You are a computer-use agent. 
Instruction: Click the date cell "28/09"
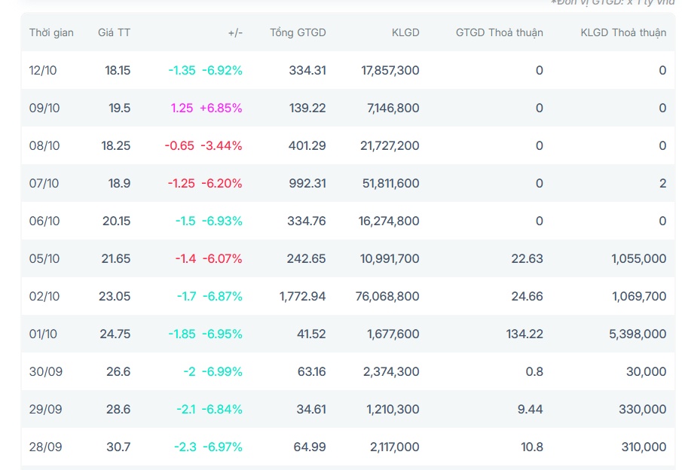pos(46,447)
